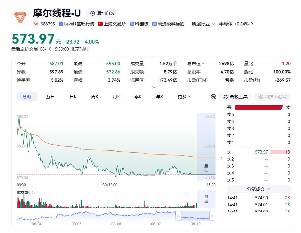Select left handle of date range slider
Image resolution: width=301 pixels, height=233 pixels.
point(179,216)
